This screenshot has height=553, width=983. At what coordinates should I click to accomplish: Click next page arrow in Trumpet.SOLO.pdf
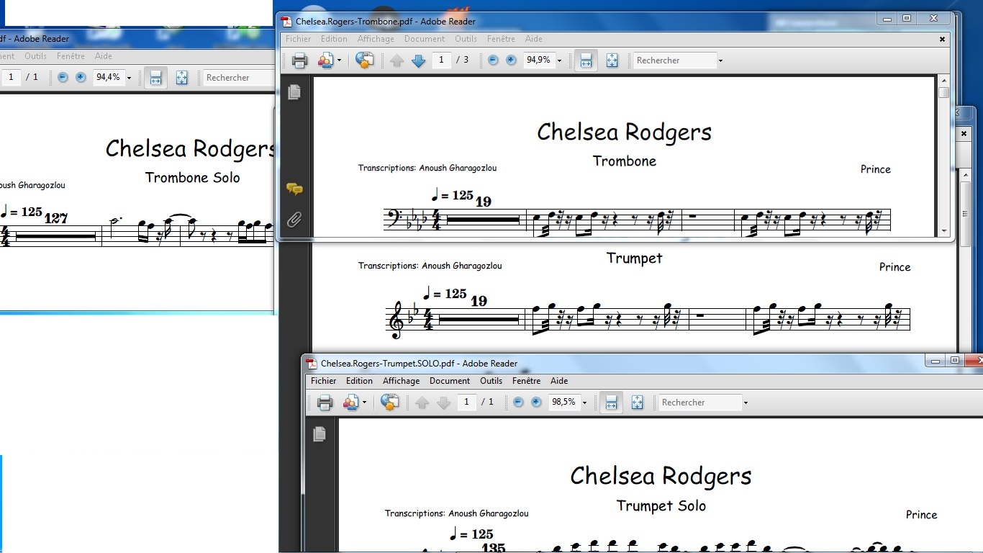click(x=444, y=403)
